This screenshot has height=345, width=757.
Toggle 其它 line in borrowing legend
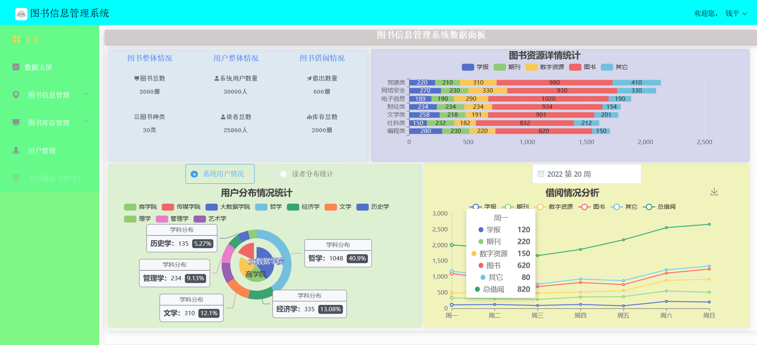624,207
